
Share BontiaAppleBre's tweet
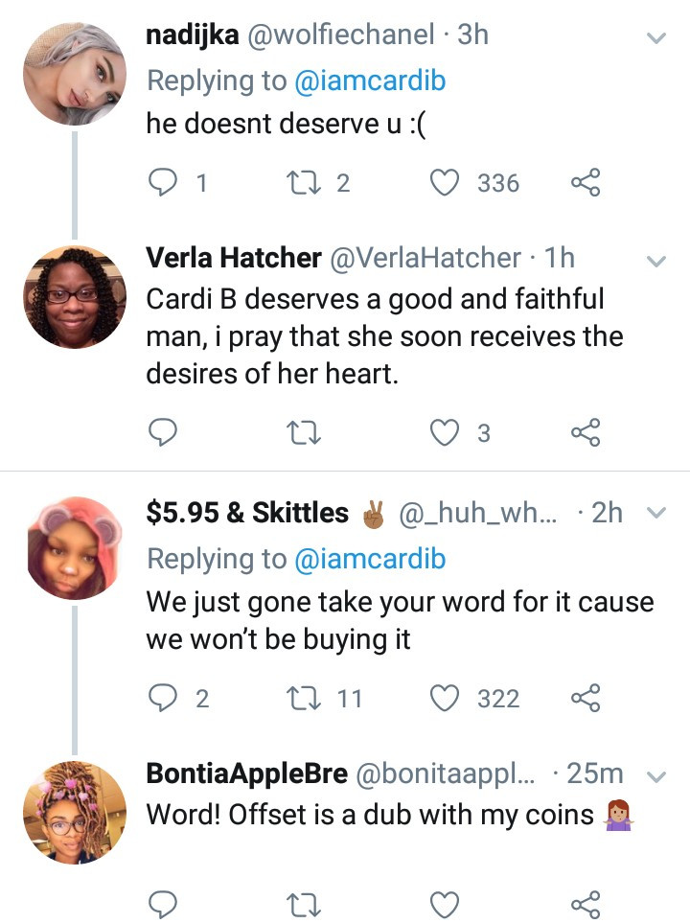coord(586,903)
